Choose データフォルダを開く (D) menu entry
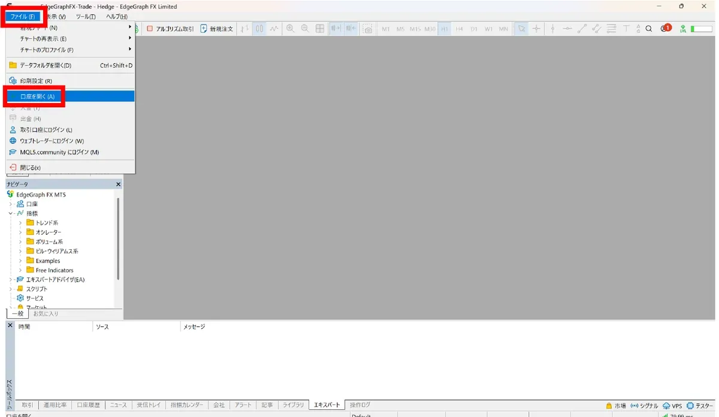719x417 pixels. point(70,65)
